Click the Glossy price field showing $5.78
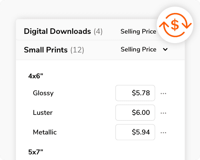Image resolution: width=200 pixels, height=160 pixels. point(135,93)
